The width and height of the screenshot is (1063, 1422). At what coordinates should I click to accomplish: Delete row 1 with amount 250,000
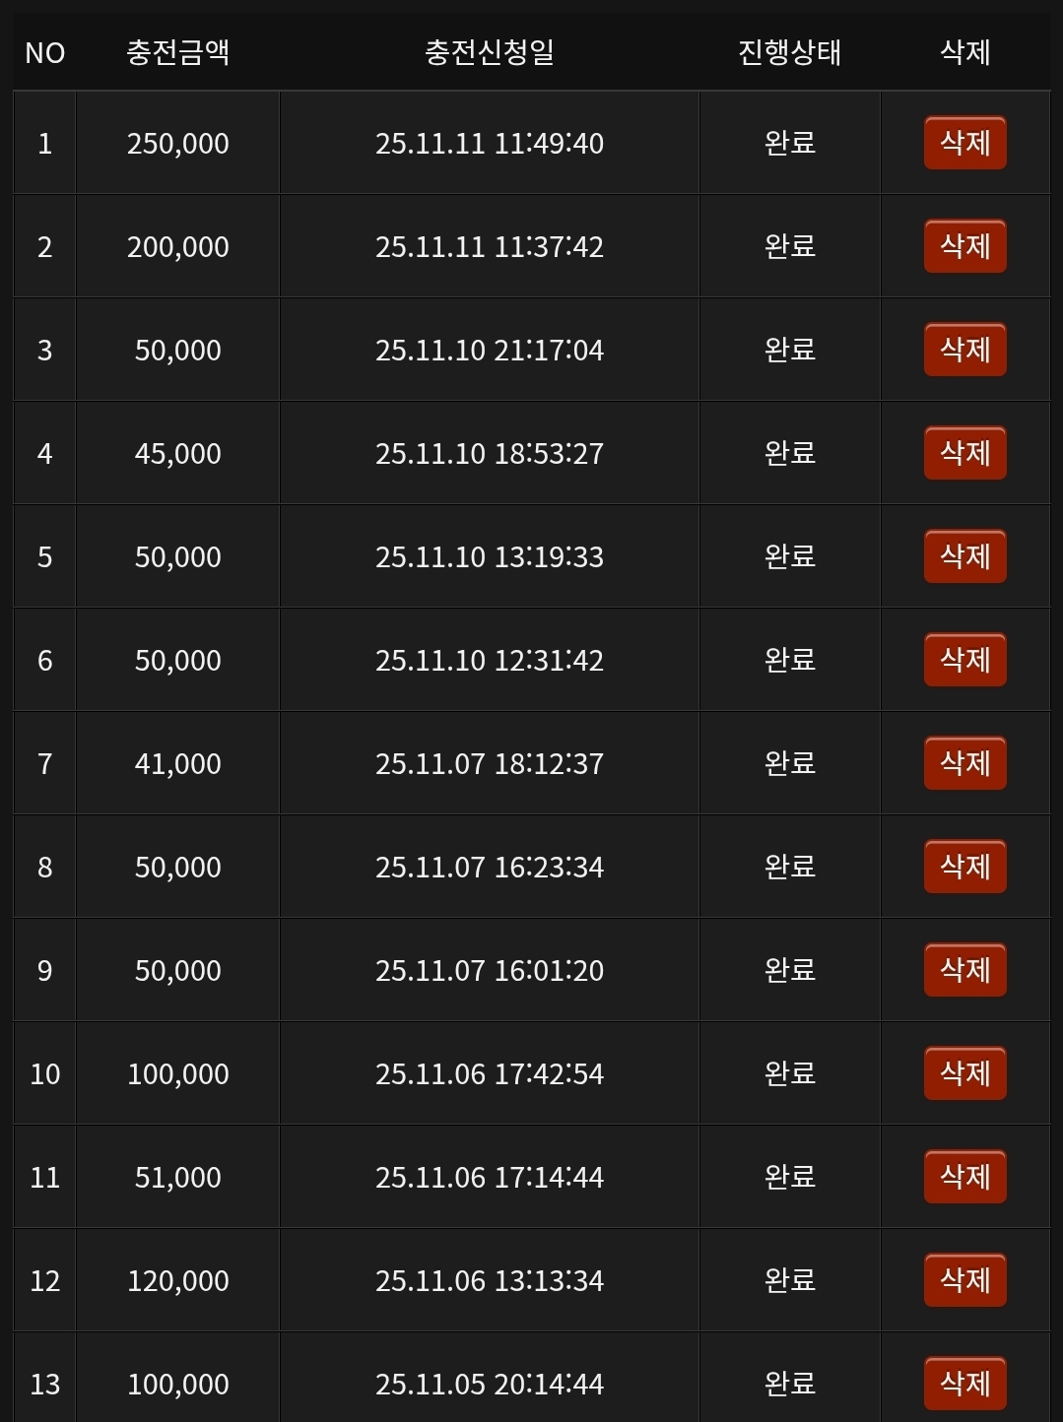(964, 143)
